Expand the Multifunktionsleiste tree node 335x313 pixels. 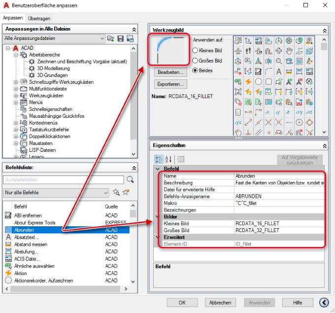pyautogui.click(x=16, y=89)
